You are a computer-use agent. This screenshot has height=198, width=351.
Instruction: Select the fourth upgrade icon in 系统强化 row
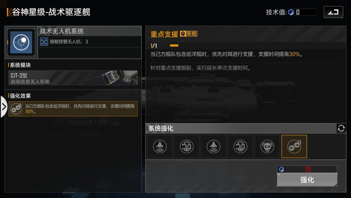point(240,147)
